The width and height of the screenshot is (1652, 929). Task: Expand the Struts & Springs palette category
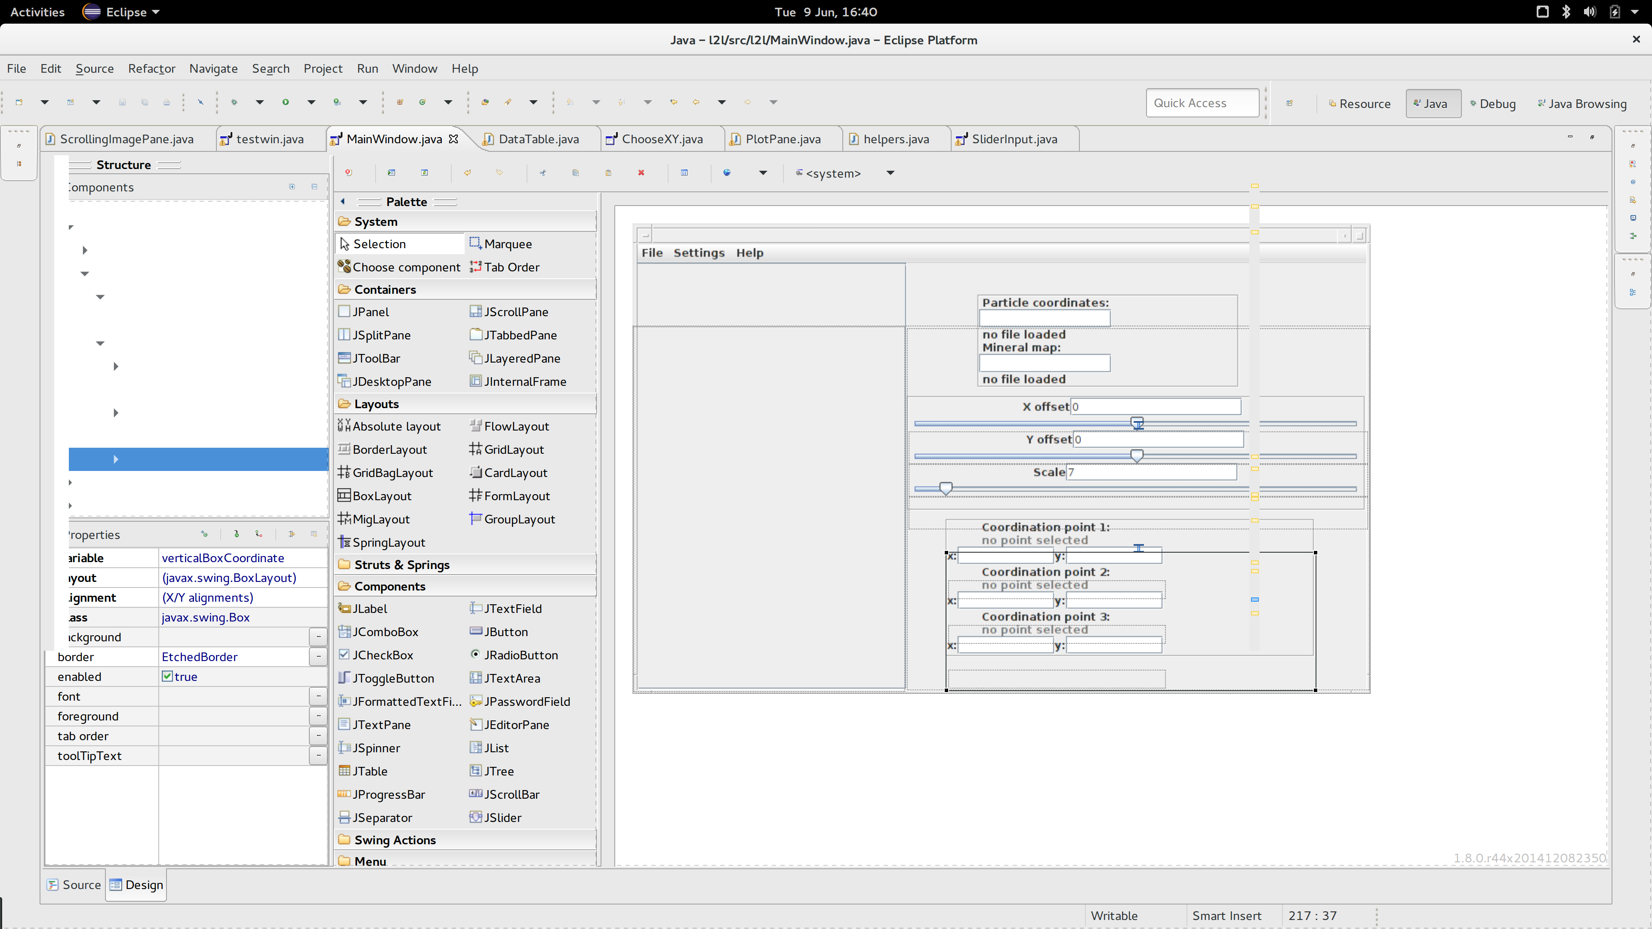[x=401, y=564]
